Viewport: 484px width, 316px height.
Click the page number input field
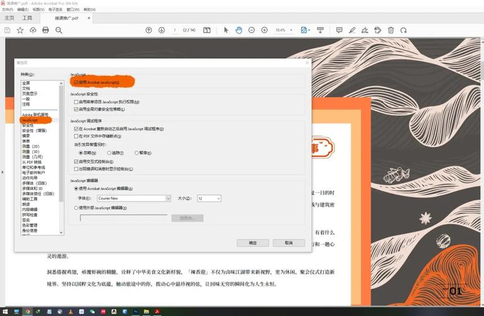coord(175,30)
